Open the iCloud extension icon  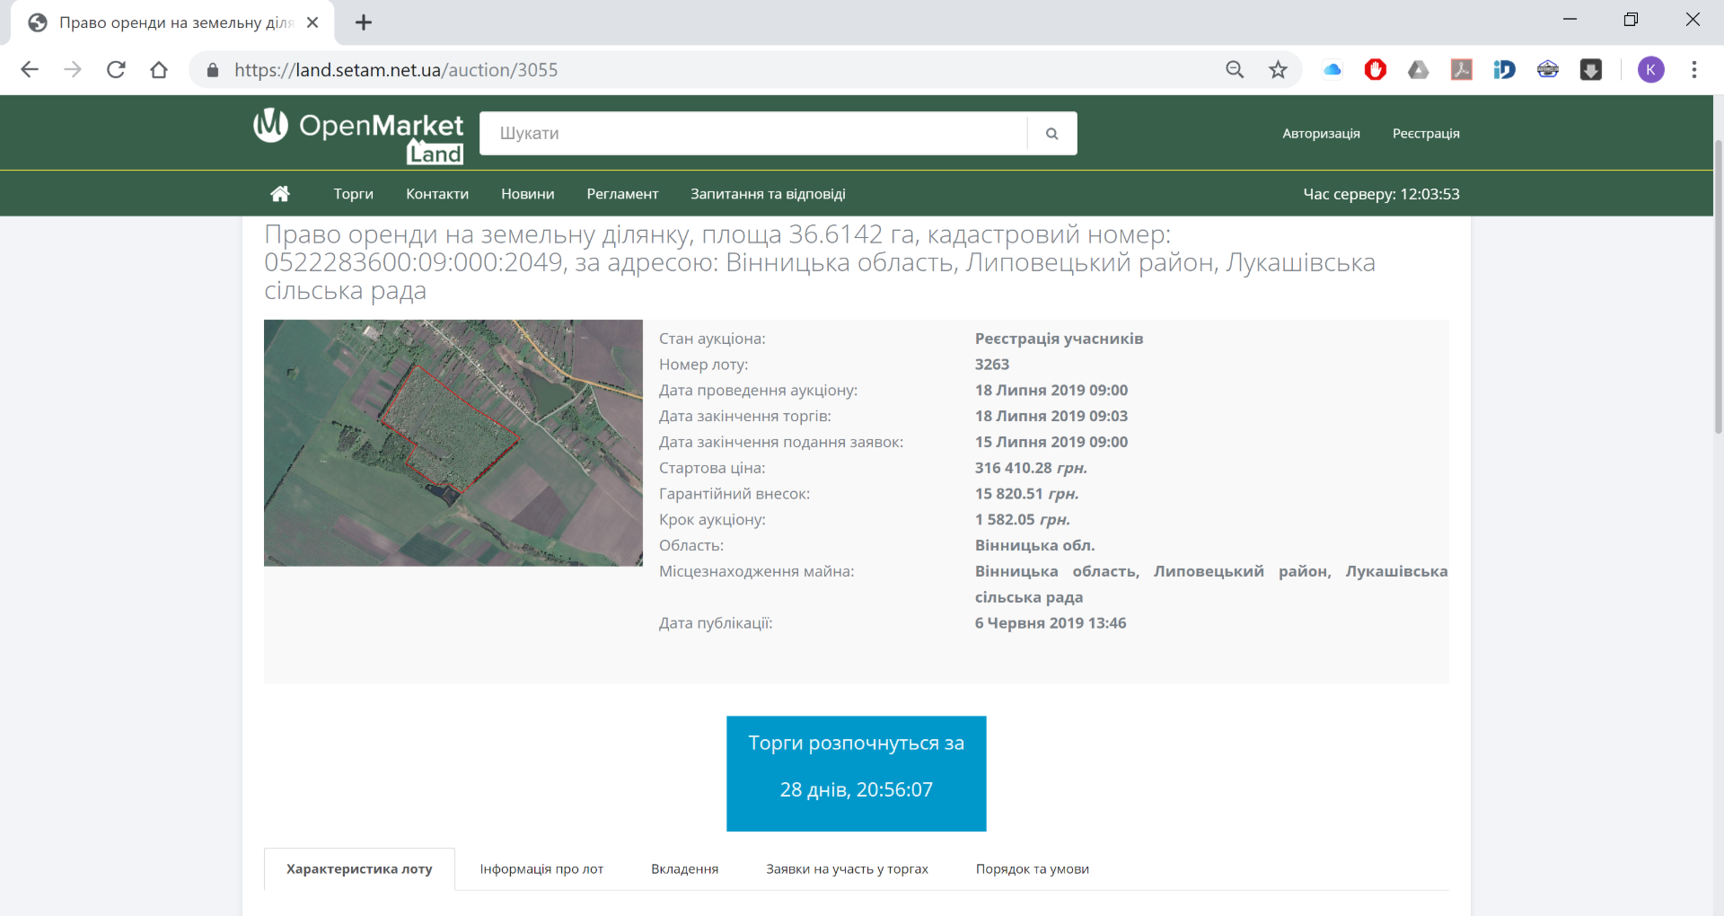pos(1332,70)
